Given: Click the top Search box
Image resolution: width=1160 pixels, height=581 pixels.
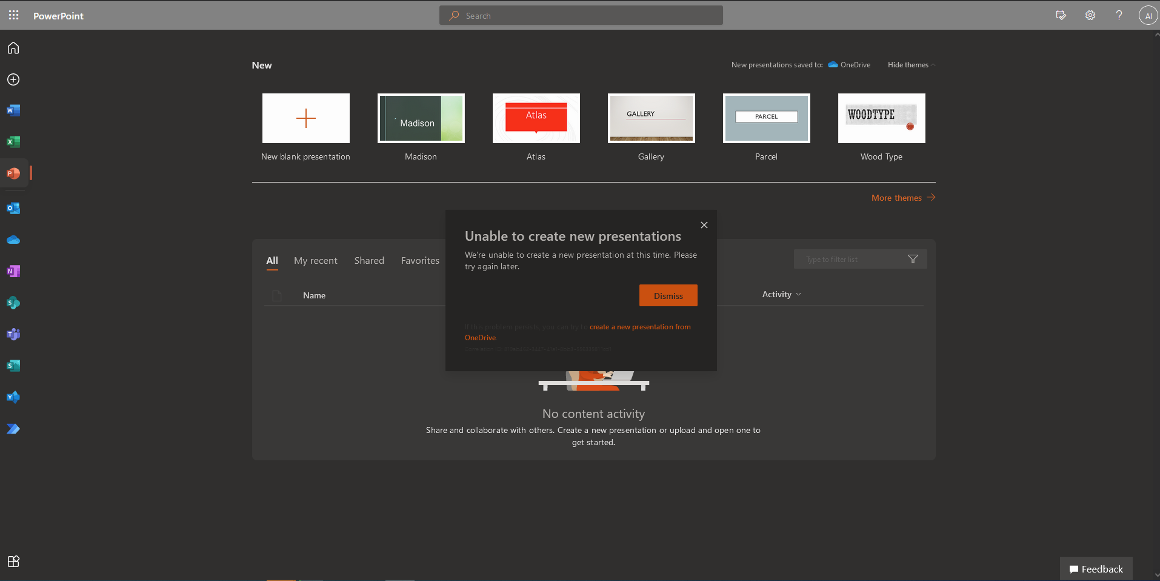Looking at the screenshot, I should tap(581, 16).
